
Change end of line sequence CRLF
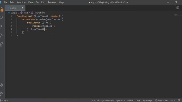138,101
